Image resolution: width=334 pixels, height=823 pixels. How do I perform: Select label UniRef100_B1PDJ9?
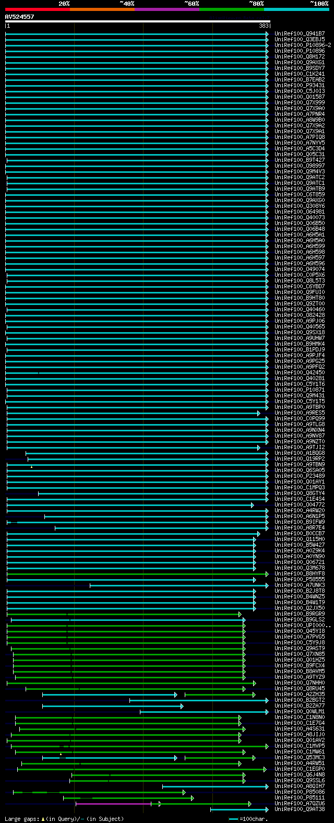click(x=300, y=349)
